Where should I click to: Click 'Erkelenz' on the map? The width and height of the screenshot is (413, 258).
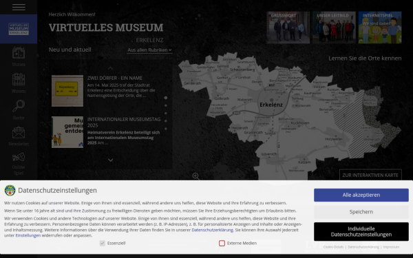click(271, 105)
